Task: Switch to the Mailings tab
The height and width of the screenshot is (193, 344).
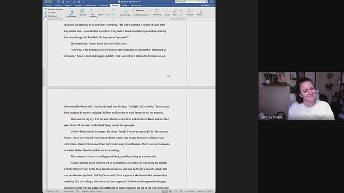Action: point(104,5)
